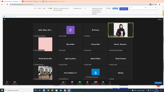Viewport: 164px width, 92px height.
Task: Go back in the browser
Action: pos(2,5)
